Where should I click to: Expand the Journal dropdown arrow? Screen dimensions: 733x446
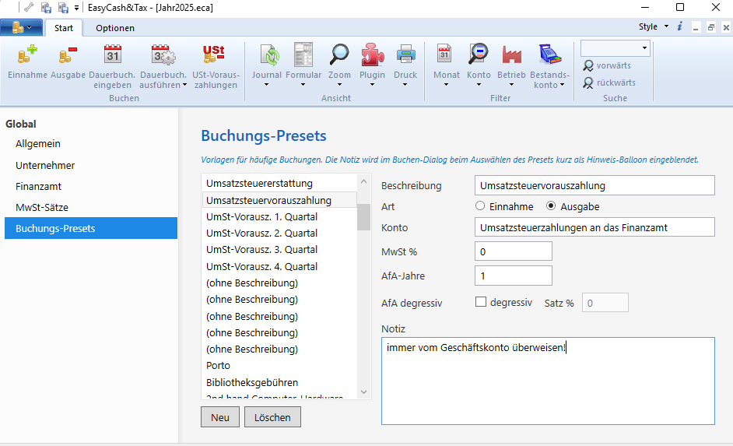[266, 85]
